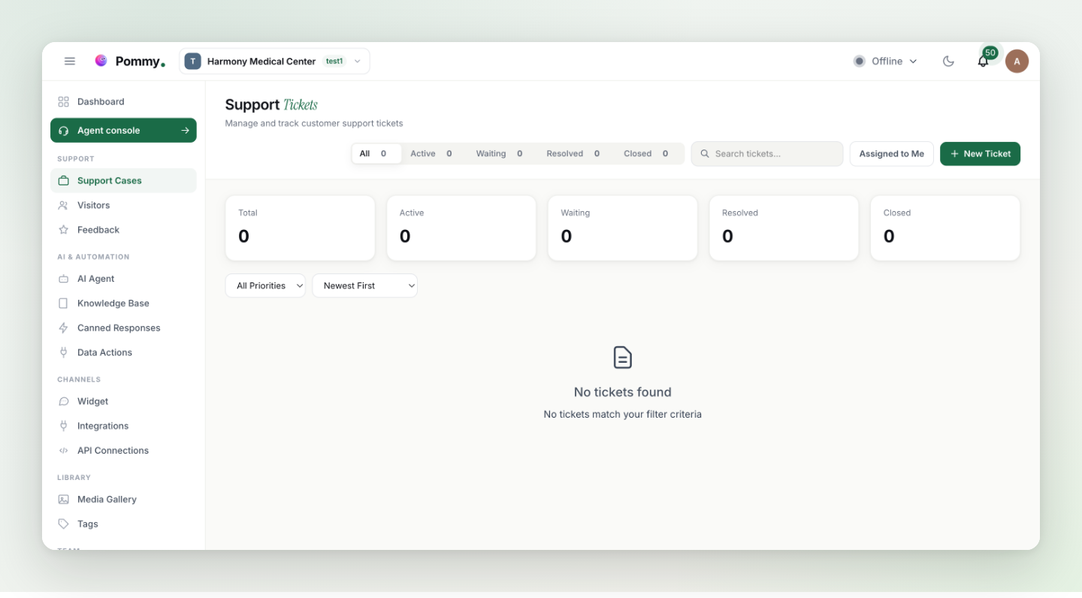Open the user avatar menu

point(1017,62)
